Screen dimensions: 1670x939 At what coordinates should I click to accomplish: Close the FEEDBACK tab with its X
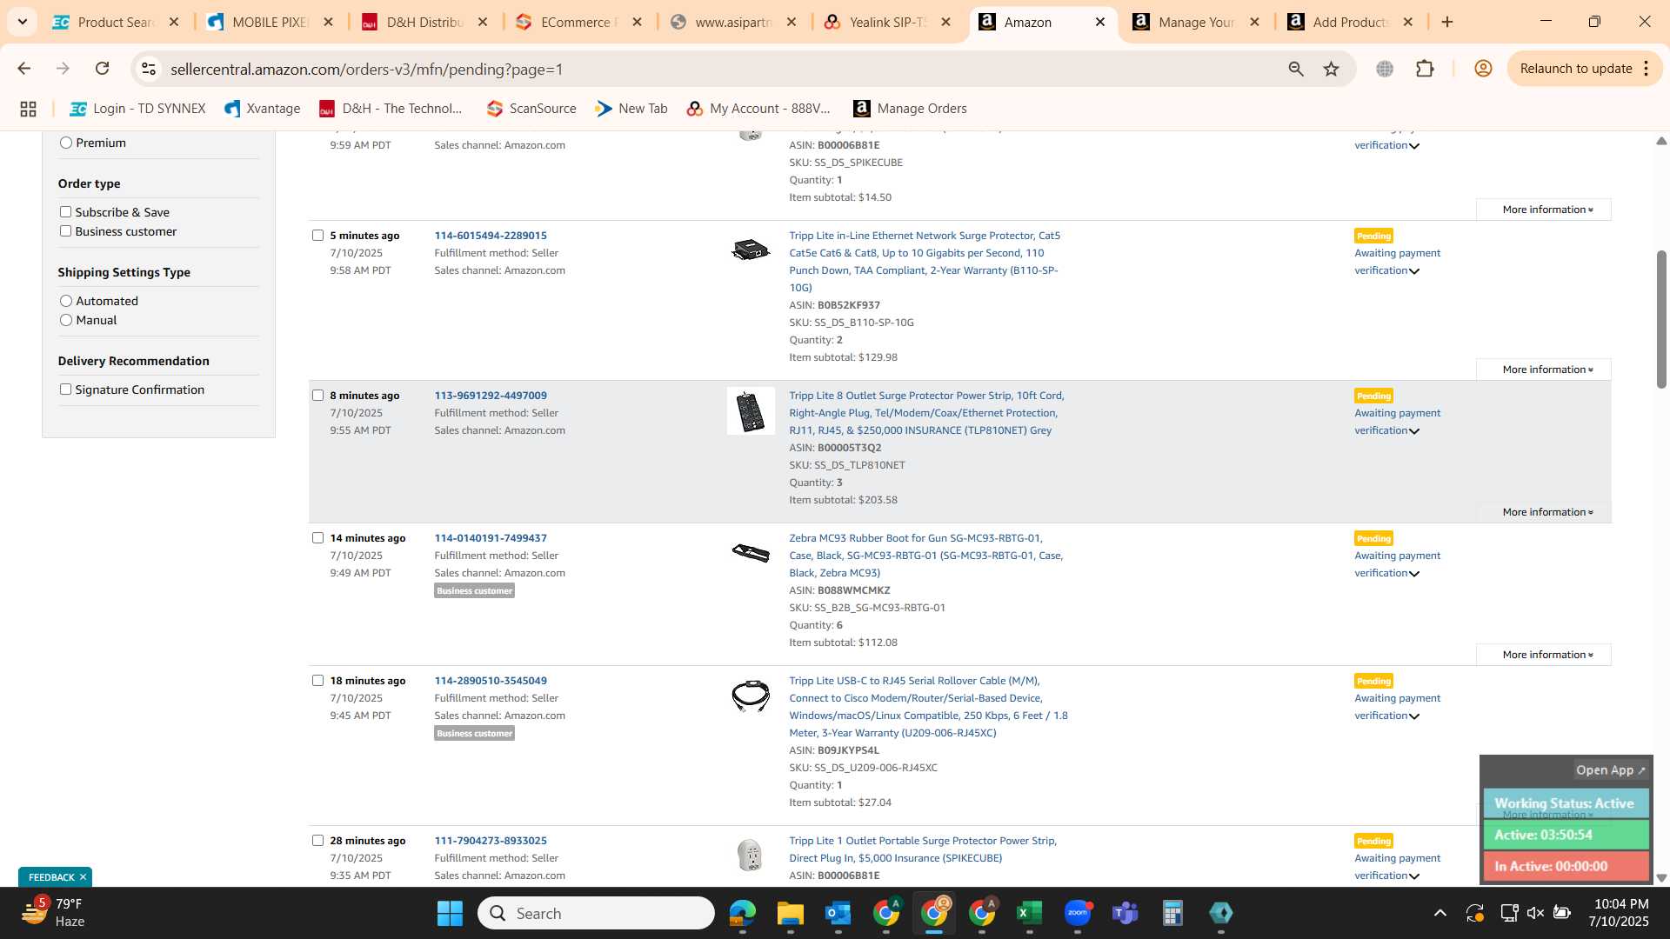point(83,877)
